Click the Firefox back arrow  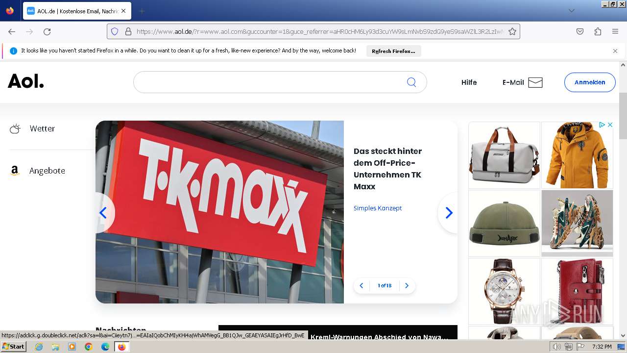[x=12, y=31]
